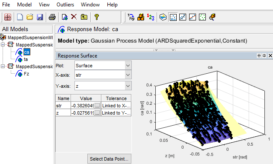Viewport: 273px width, 164px height.
Task: Click the colored 123 numbers icon
Action: click(151, 17)
